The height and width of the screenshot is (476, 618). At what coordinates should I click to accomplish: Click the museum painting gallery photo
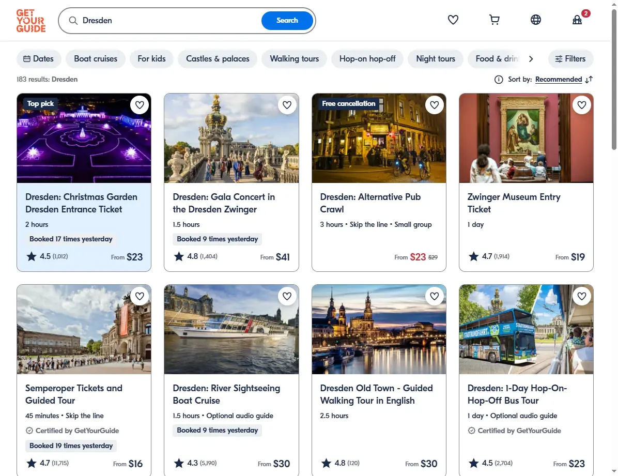(526, 138)
